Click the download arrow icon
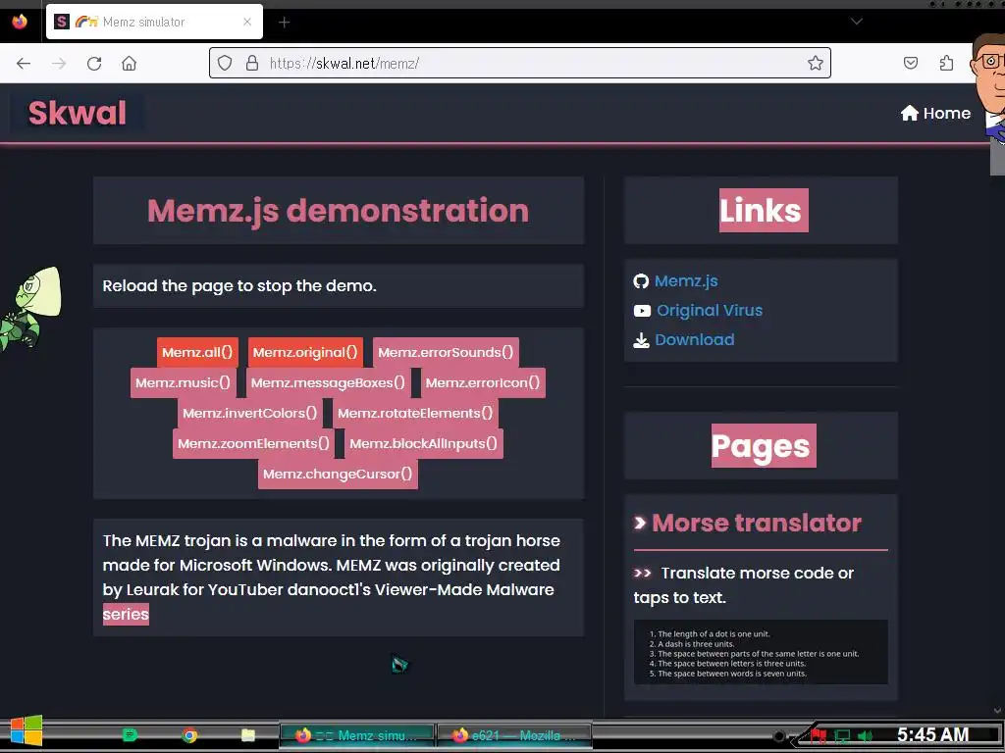This screenshot has width=1005, height=753. tap(641, 340)
